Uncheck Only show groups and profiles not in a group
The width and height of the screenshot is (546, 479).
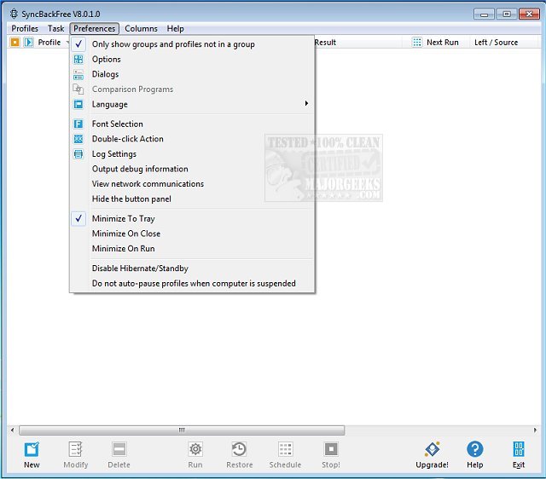pyautogui.click(x=192, y=44)
